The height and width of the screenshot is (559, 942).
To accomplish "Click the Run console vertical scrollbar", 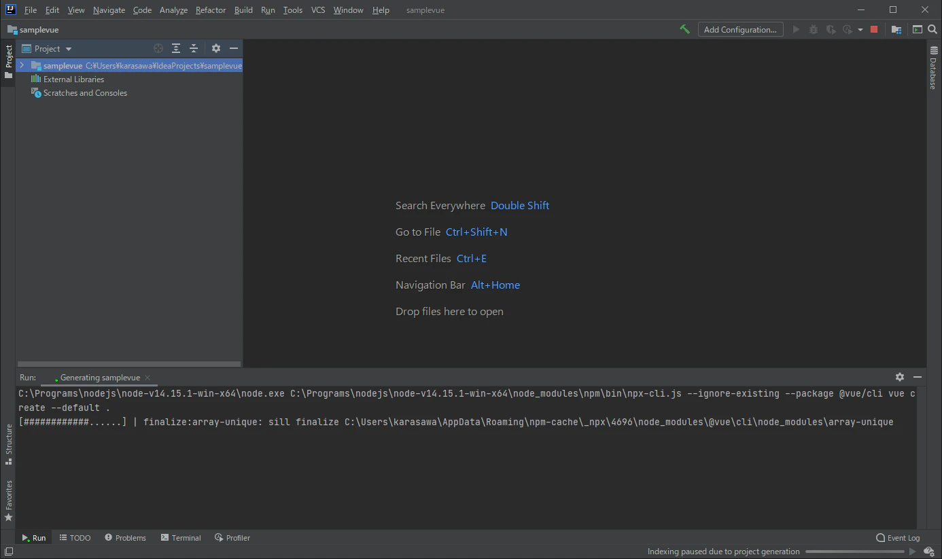I will click(x=921, y=458).
